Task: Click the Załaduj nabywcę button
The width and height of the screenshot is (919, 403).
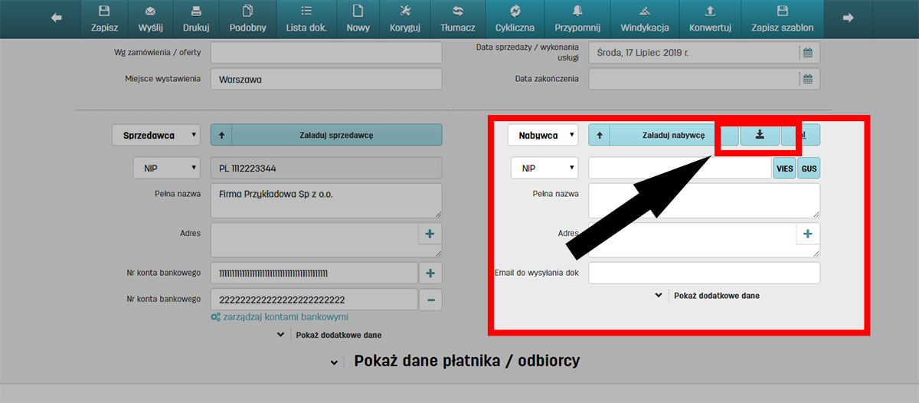Action: click(x=673, y=135)
